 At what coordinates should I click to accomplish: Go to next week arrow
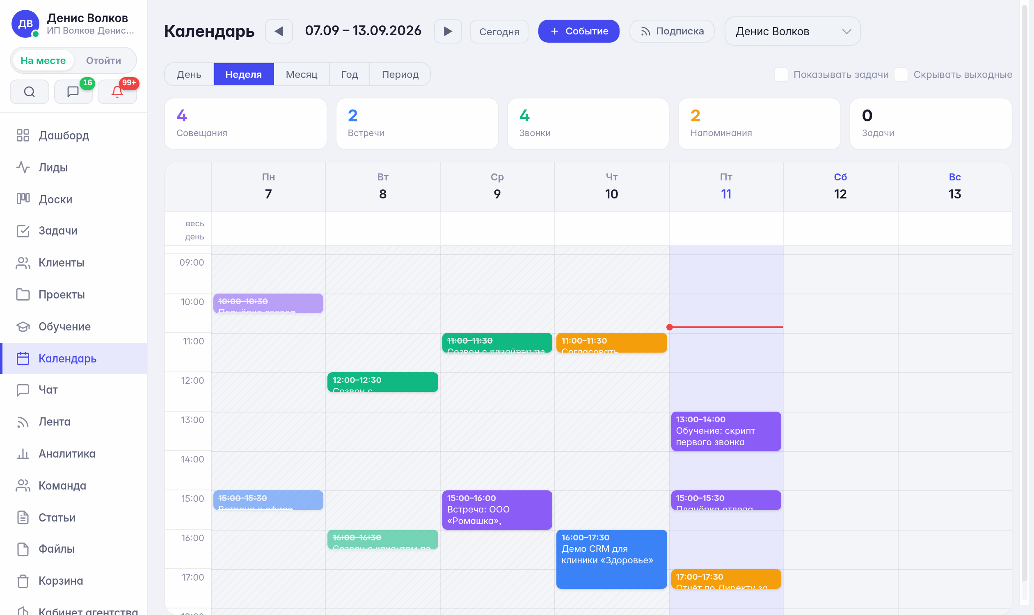448,32
